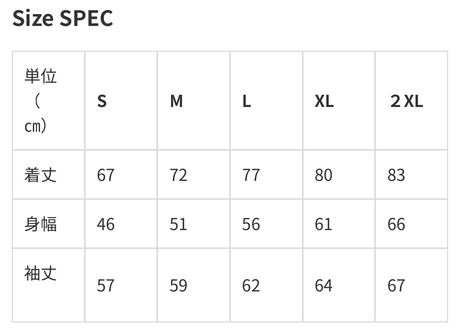460x330 pixels.
Task: Click the 着丈 value 83 for 2XL
Action: (x=396, y=175)
